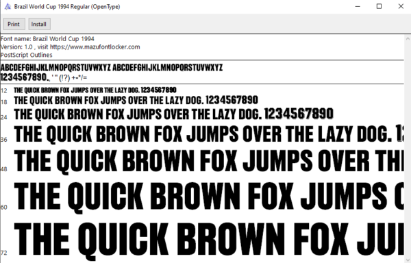This screenshot has width=411, height=263.
Task: Click the 18-point sample sentence
Action: [x=136, y=100]
